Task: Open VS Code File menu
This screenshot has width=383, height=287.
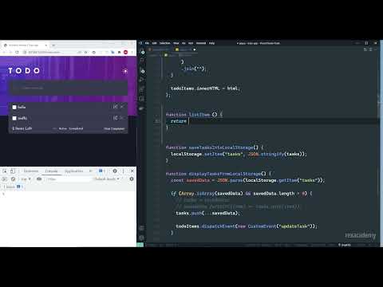Action: [147, 43]
